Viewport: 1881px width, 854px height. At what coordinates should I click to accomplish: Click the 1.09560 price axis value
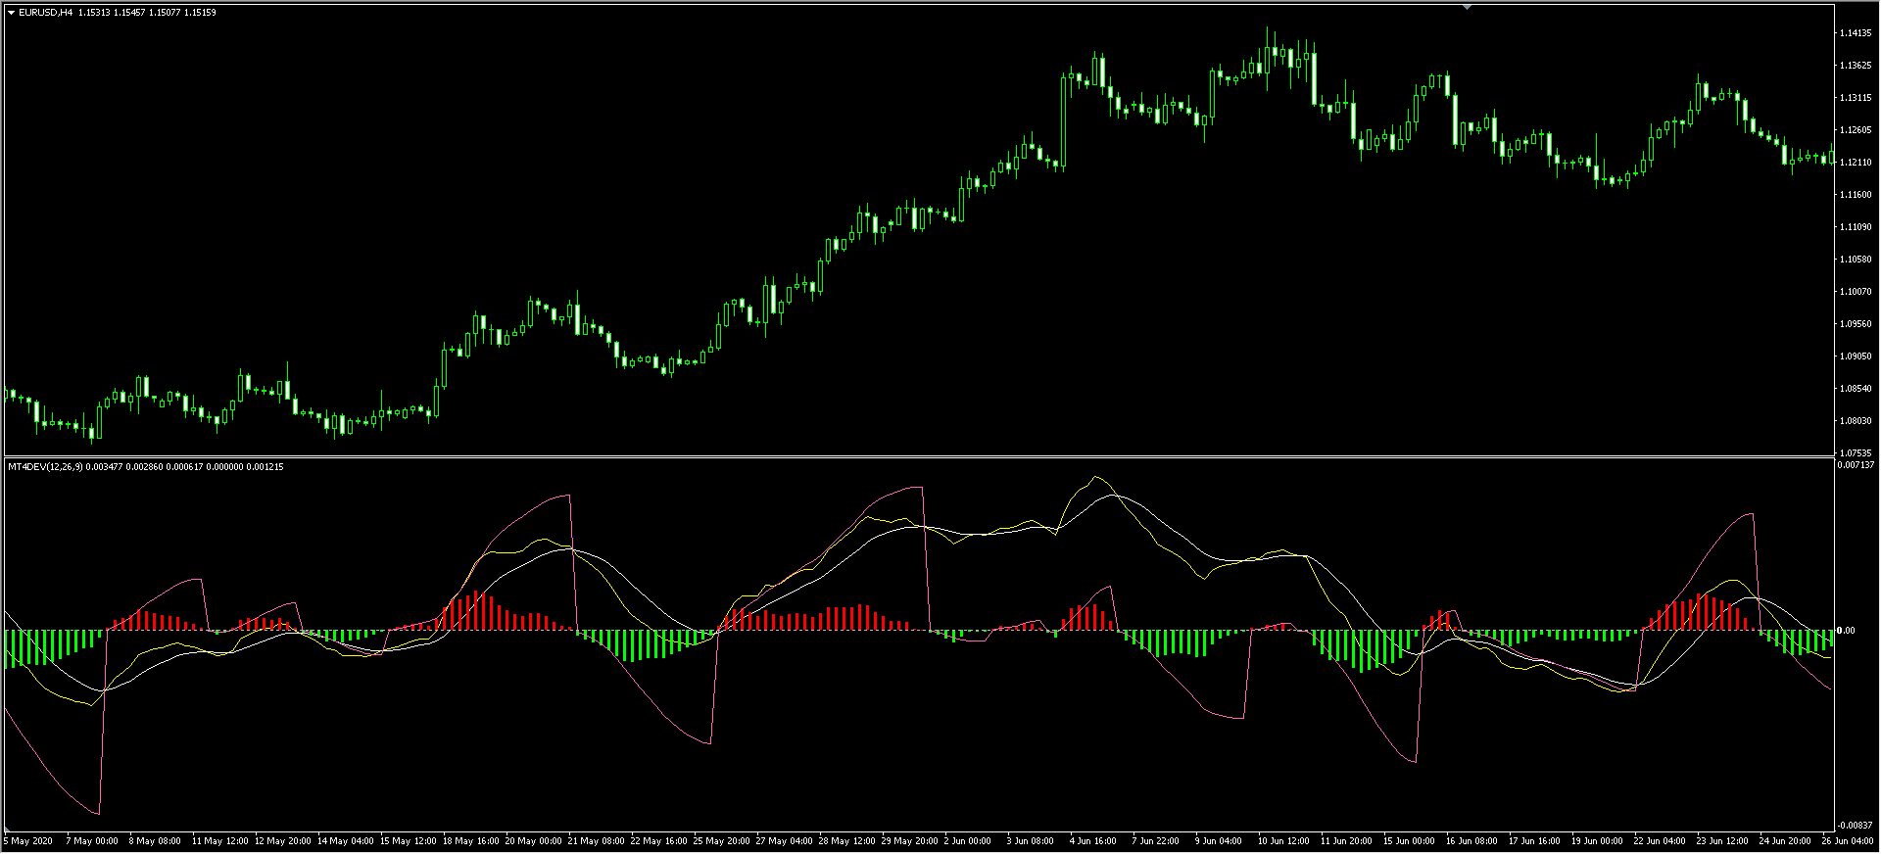pyautogui.click(x=1856, y=324)
